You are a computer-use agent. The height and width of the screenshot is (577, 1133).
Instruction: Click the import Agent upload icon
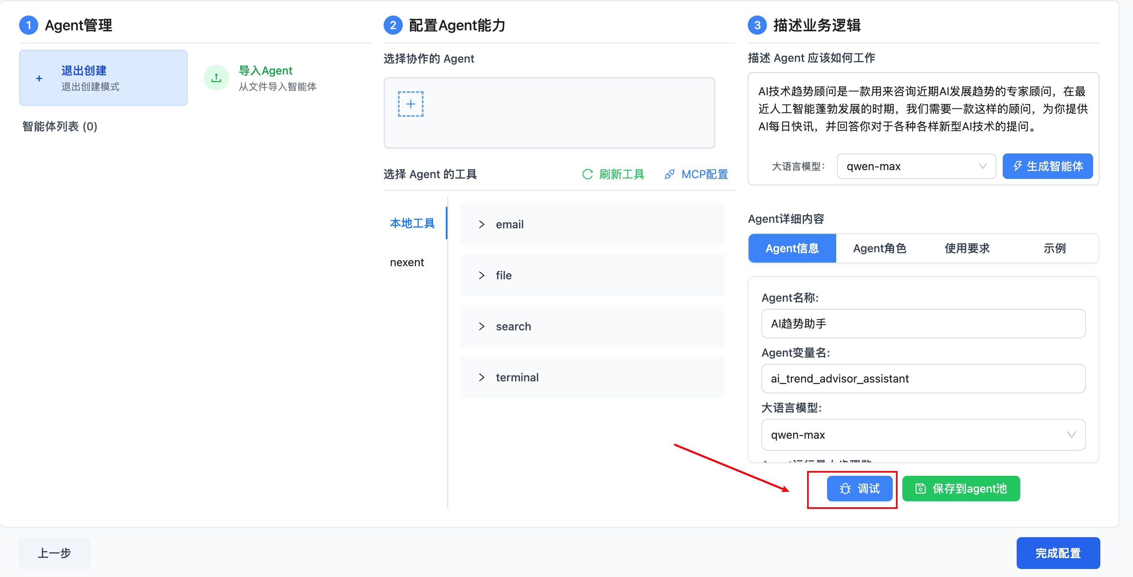[x=216, y=78]
